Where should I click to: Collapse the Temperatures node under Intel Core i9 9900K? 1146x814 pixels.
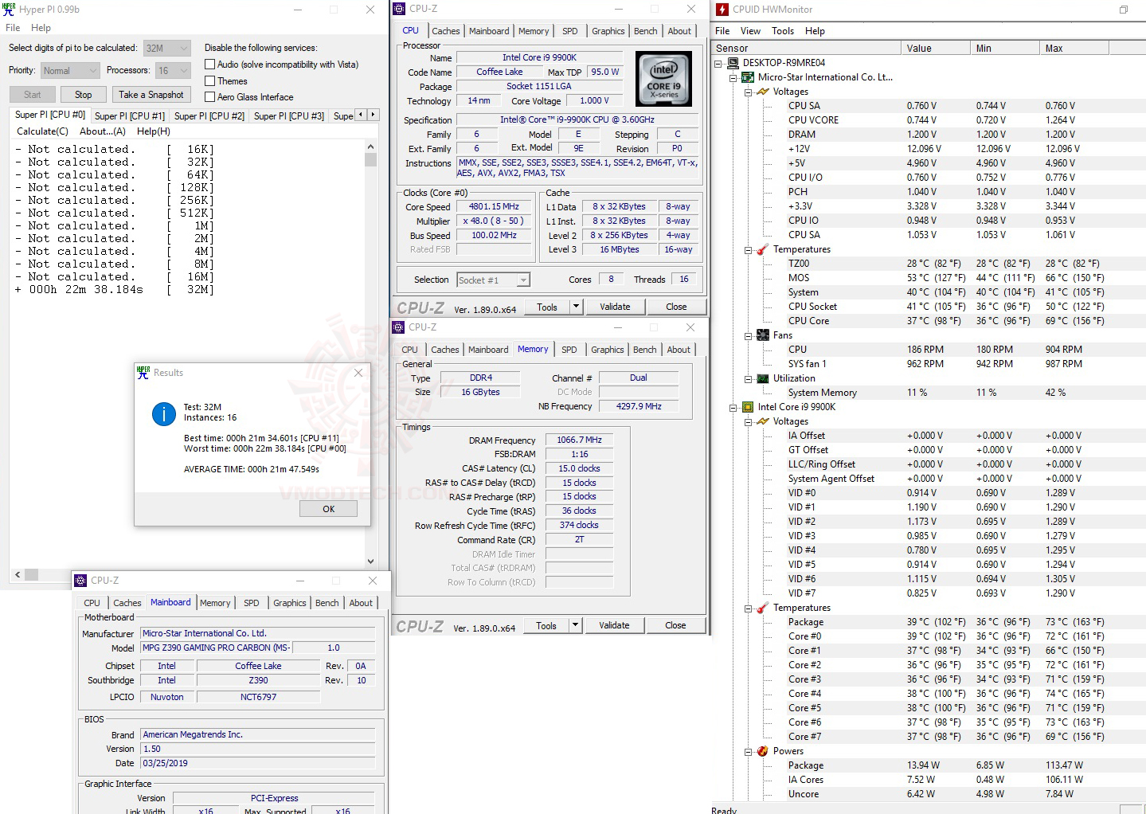(x=748, y=608)
